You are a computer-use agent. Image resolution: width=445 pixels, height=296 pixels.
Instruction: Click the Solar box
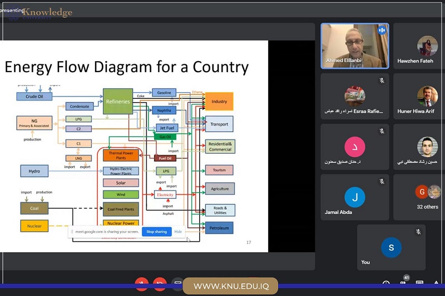(121, 183)
